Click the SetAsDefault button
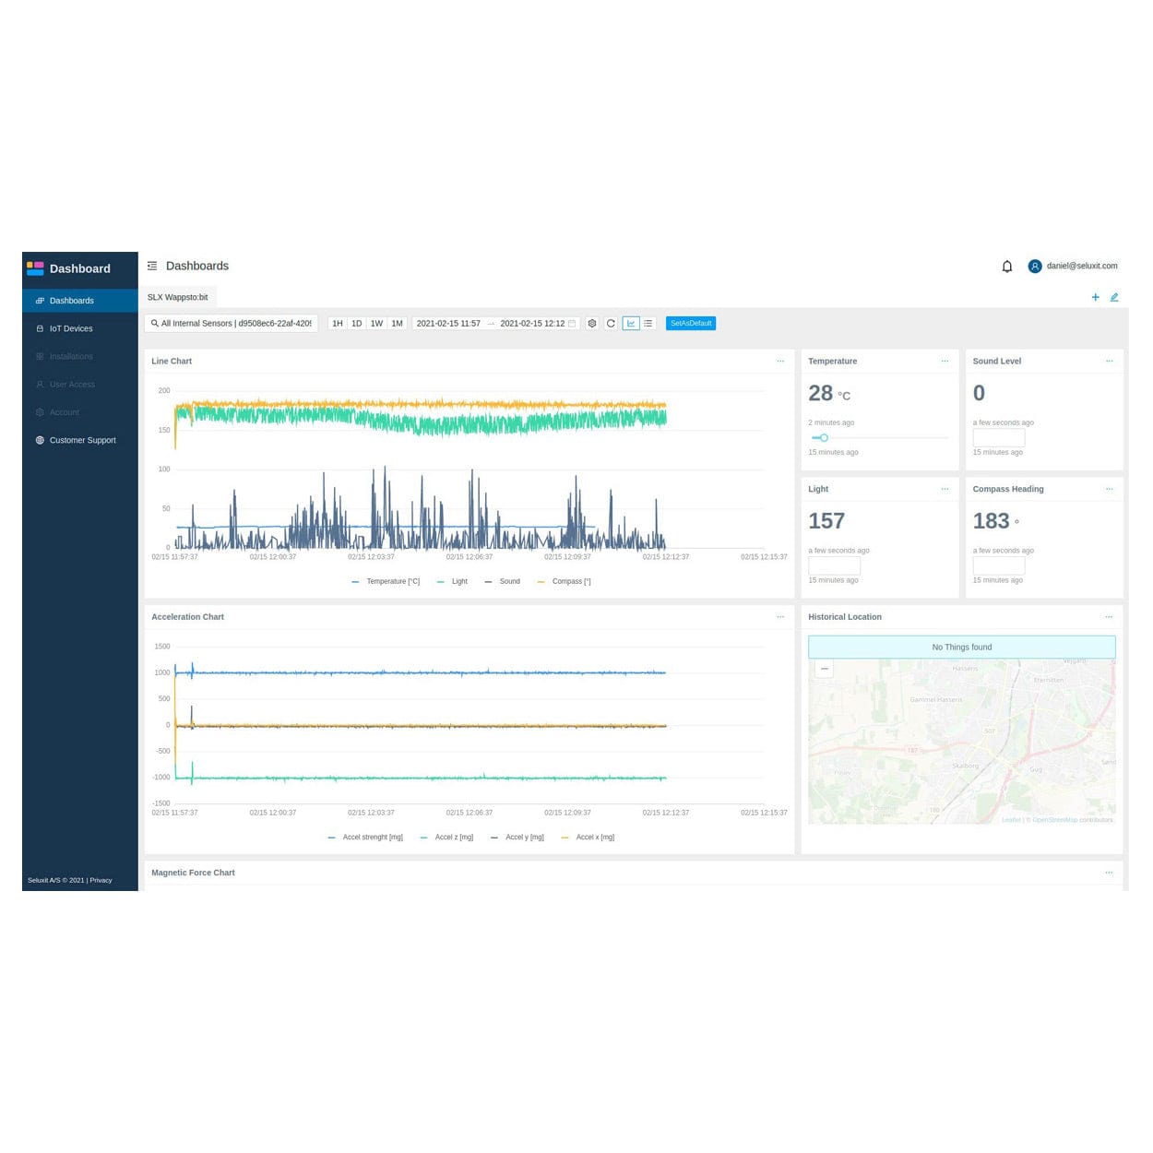 coord(691,324)
